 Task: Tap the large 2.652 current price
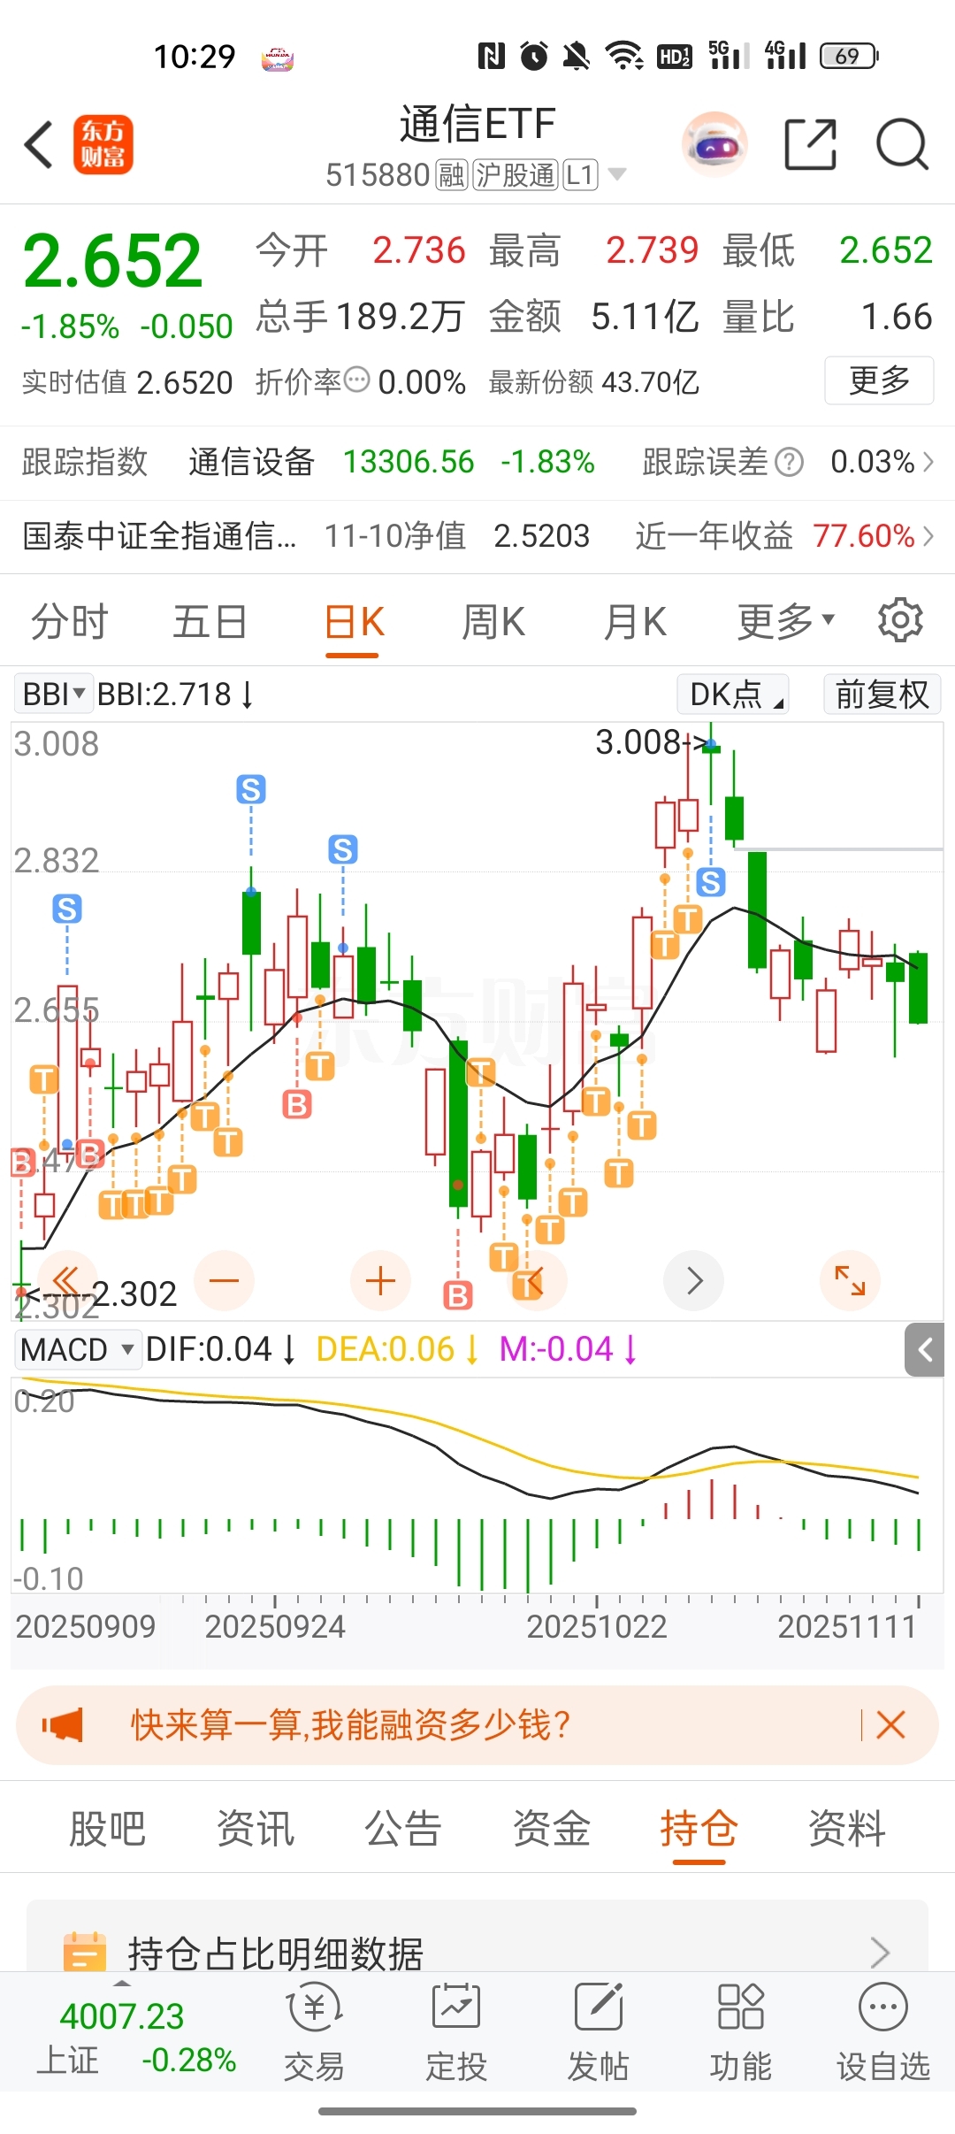tap(112, 260)
